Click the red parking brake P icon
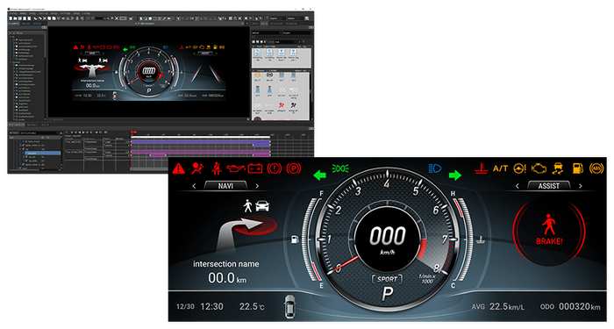Viewport: 614px width, 329px height. tap(293, 168)
